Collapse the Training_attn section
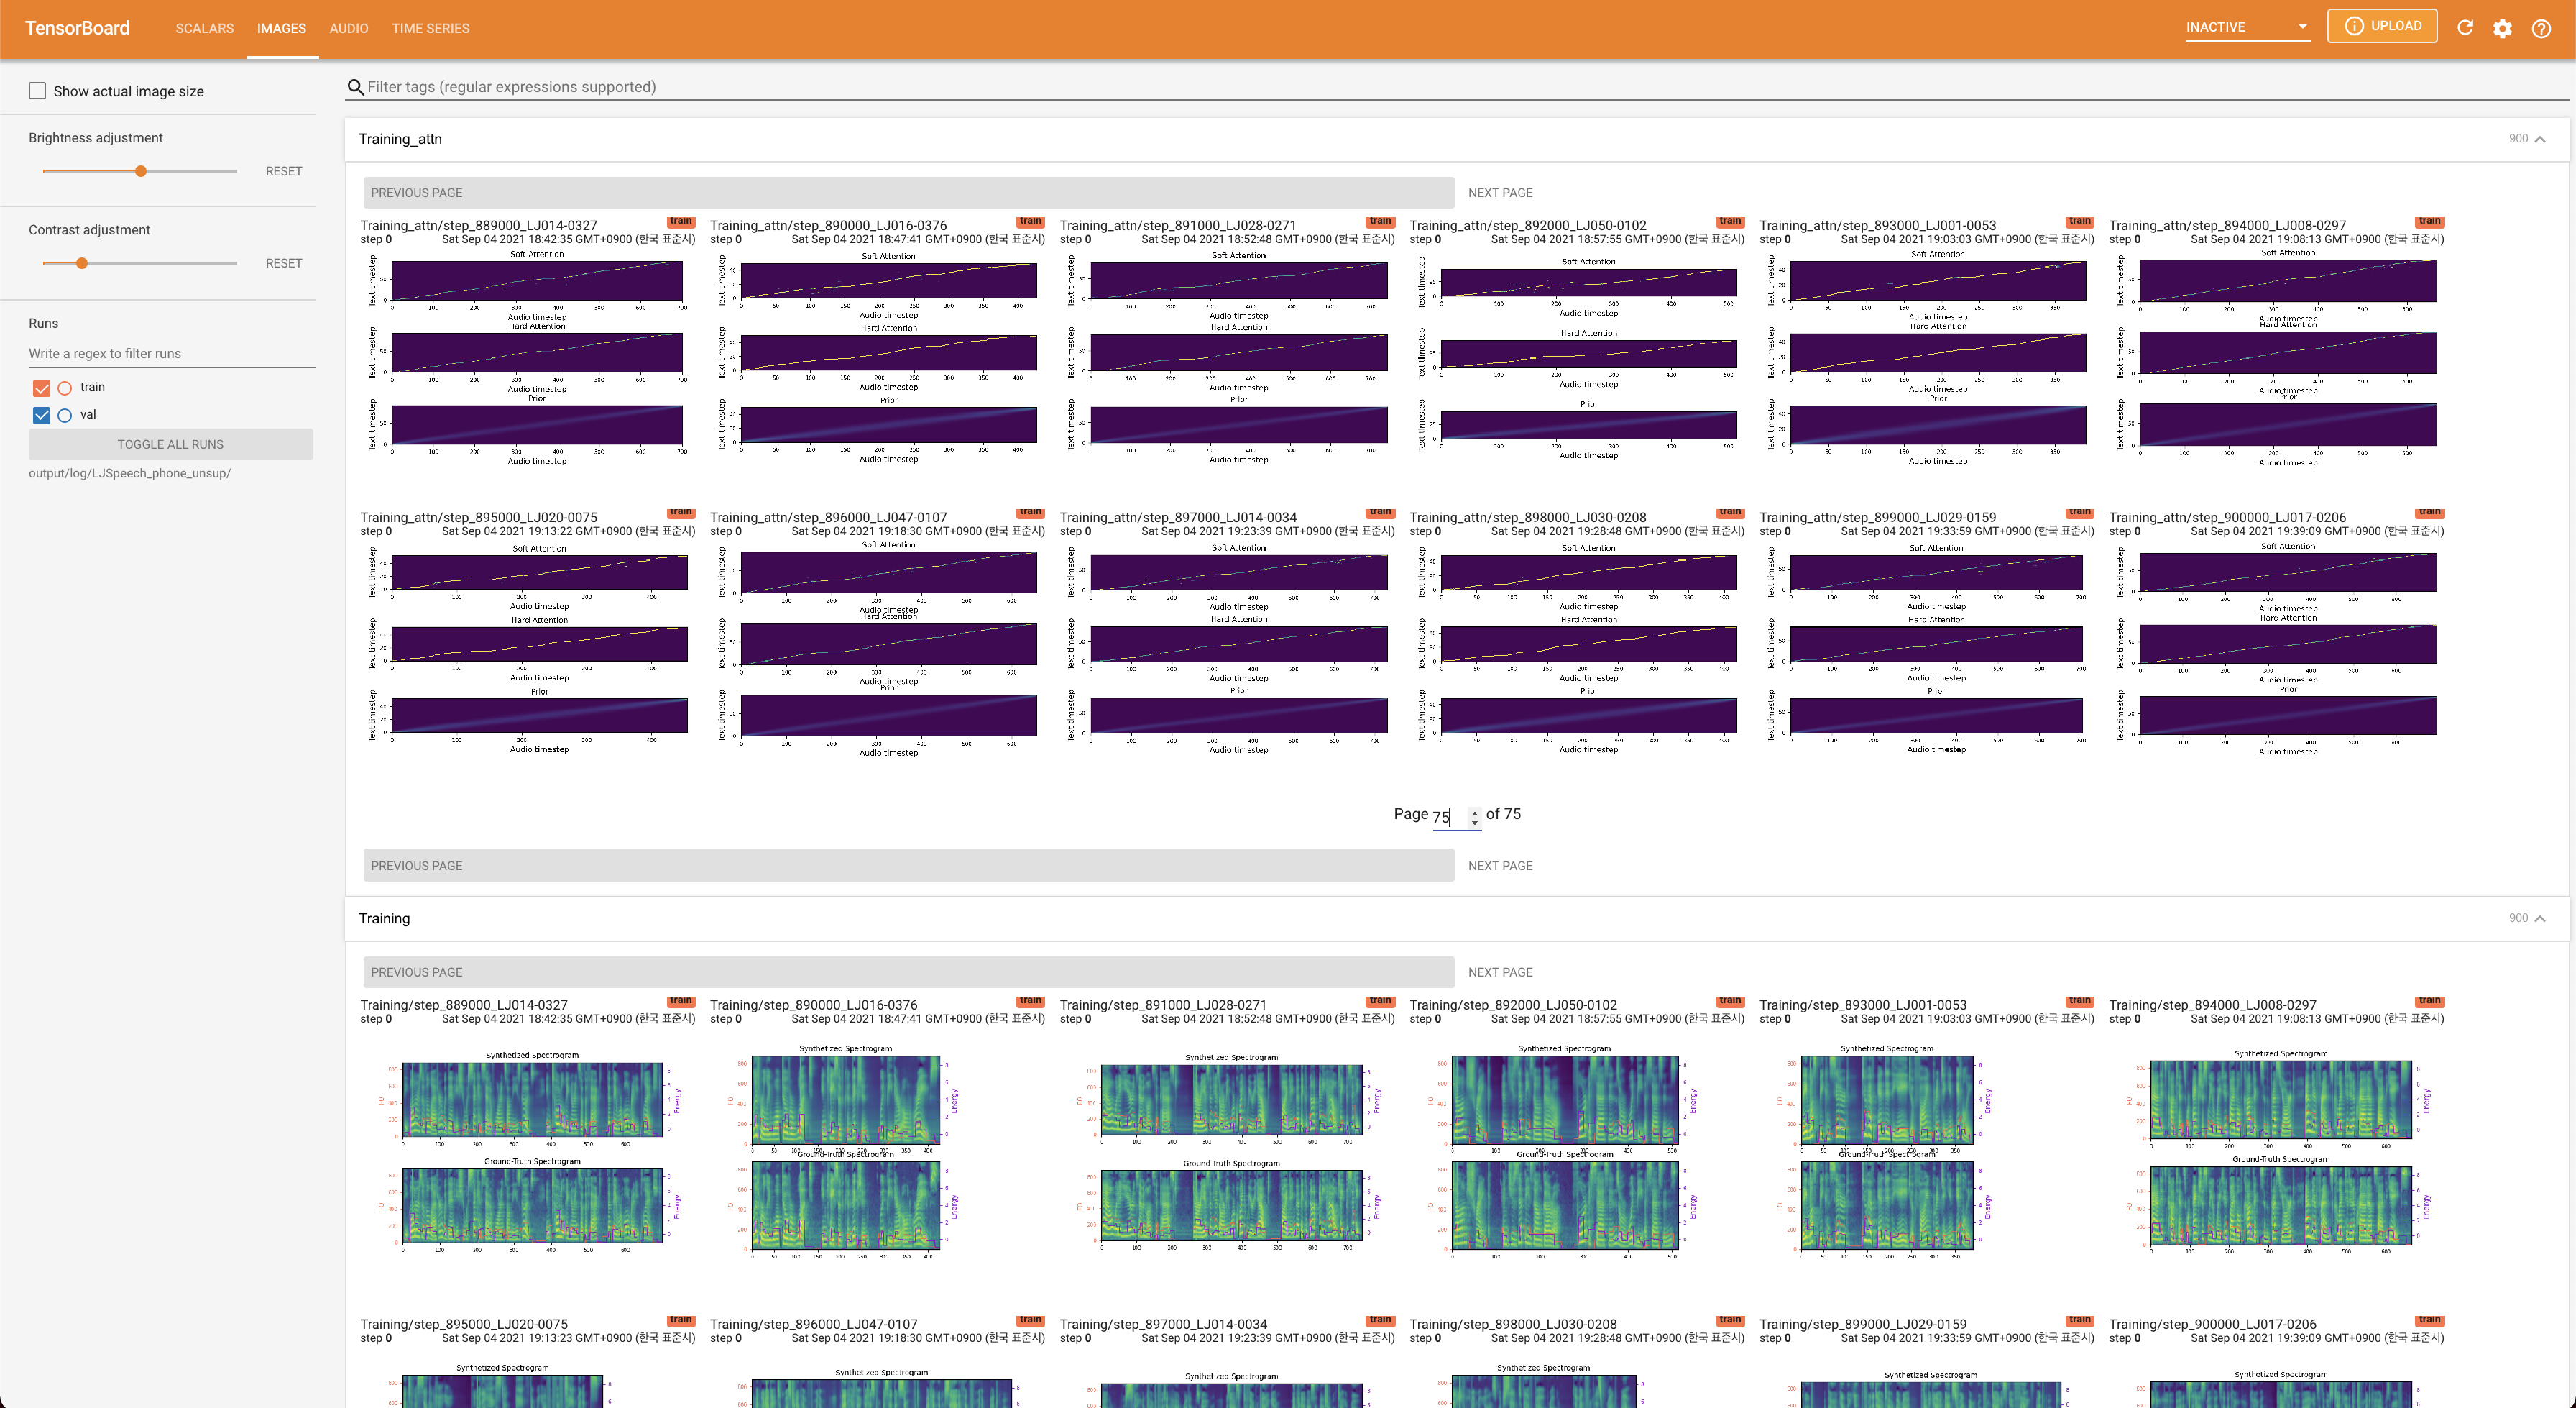The width and height of the screenshot is (2576, 1408). pyautogui.click(x=2540, y=139)
